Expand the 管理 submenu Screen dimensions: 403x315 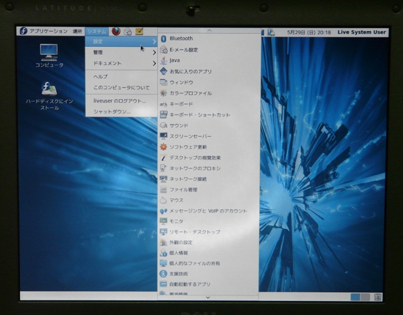[x=121, y=52]
